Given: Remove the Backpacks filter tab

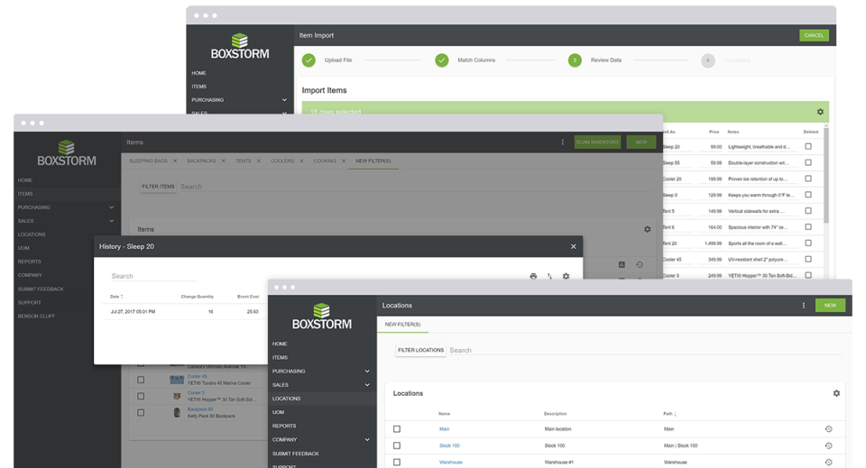Looking at the screenshot, I should click(x=223, y=161).
